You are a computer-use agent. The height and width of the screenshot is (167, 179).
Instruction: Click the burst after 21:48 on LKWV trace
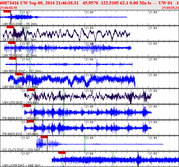tap(138, 159)
